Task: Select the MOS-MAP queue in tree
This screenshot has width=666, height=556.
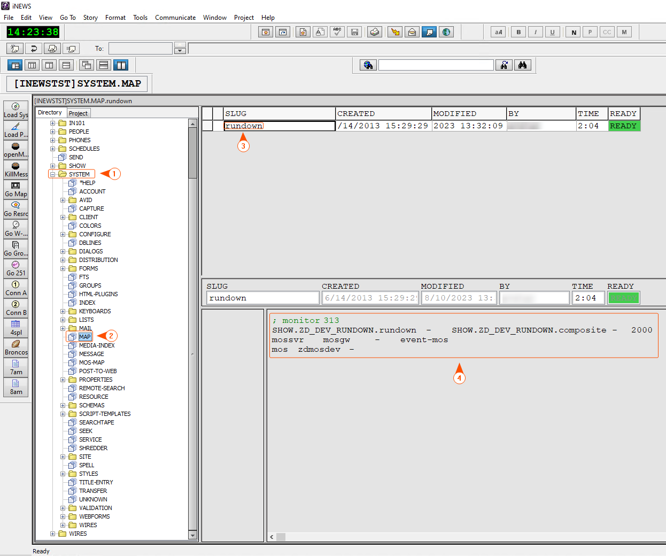Action: pos(91,362)
